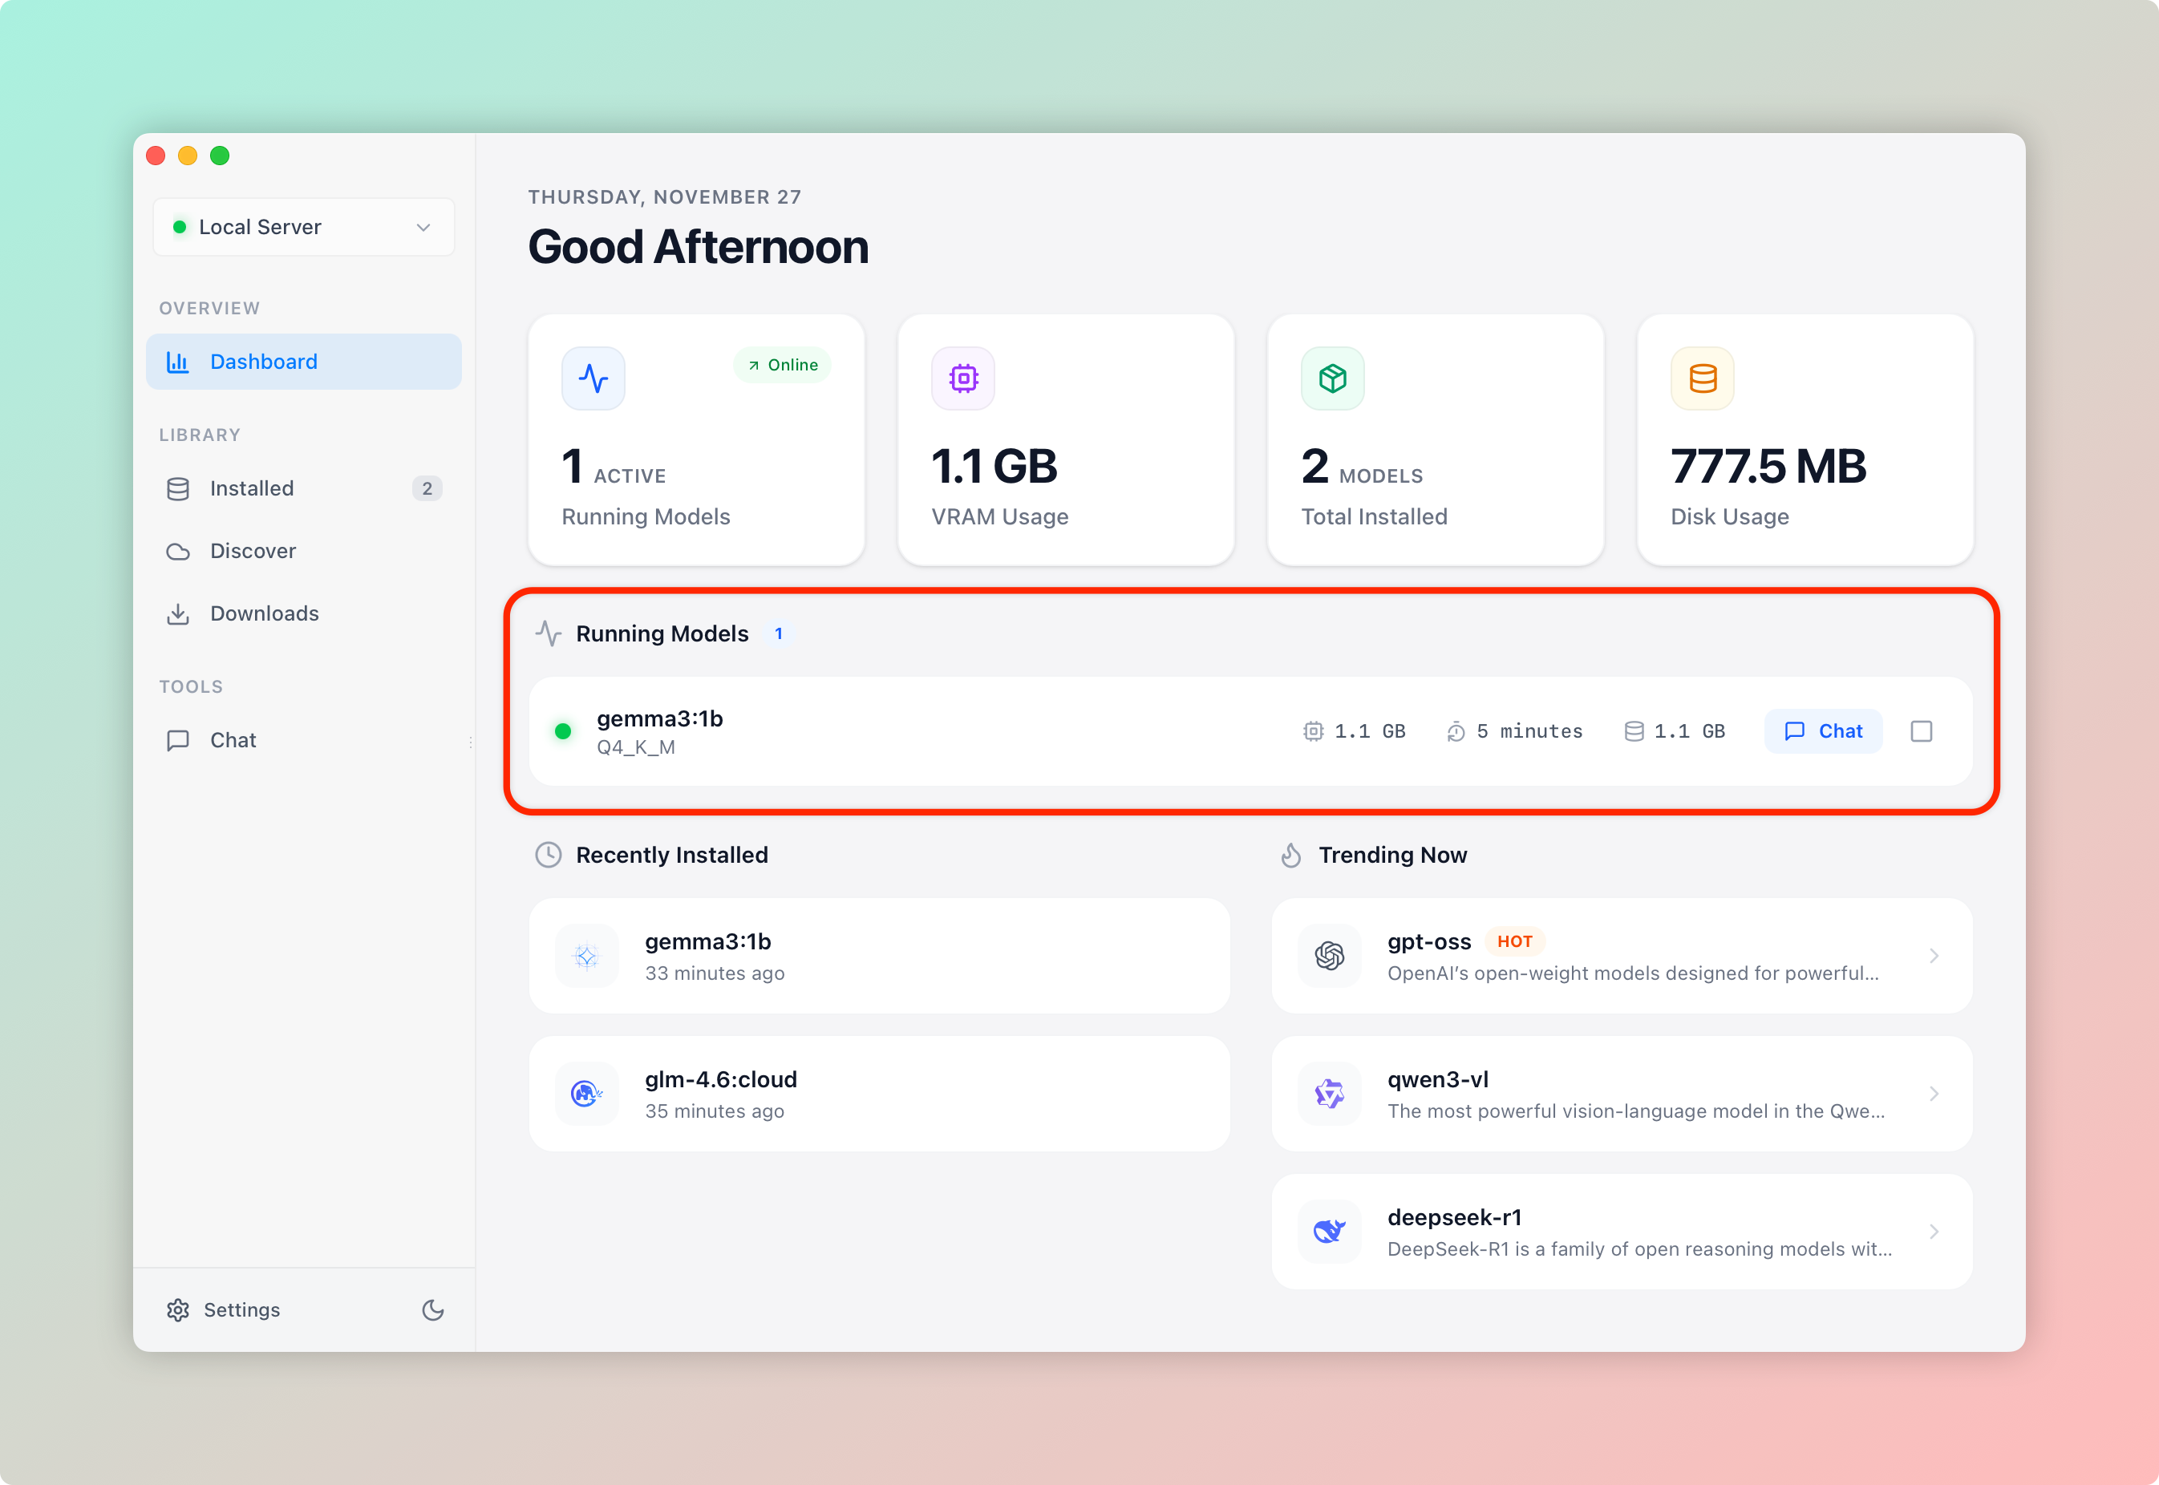Viewport: 2159px width, 1485px height.
Task: Expand gpt-oss details via chevron
Action: point(1934,956)
